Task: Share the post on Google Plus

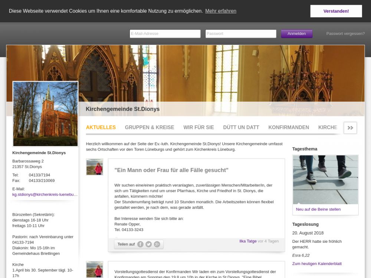Action: click(x=157, y=244)
